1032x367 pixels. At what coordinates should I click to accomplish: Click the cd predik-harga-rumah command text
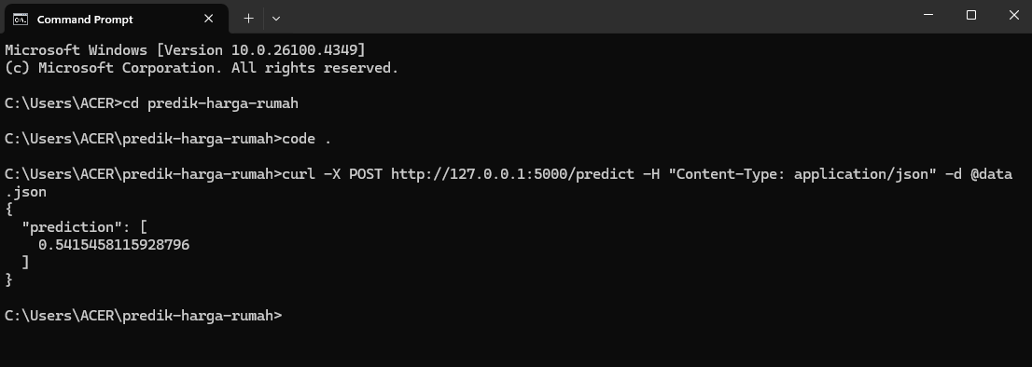[211, 103]
